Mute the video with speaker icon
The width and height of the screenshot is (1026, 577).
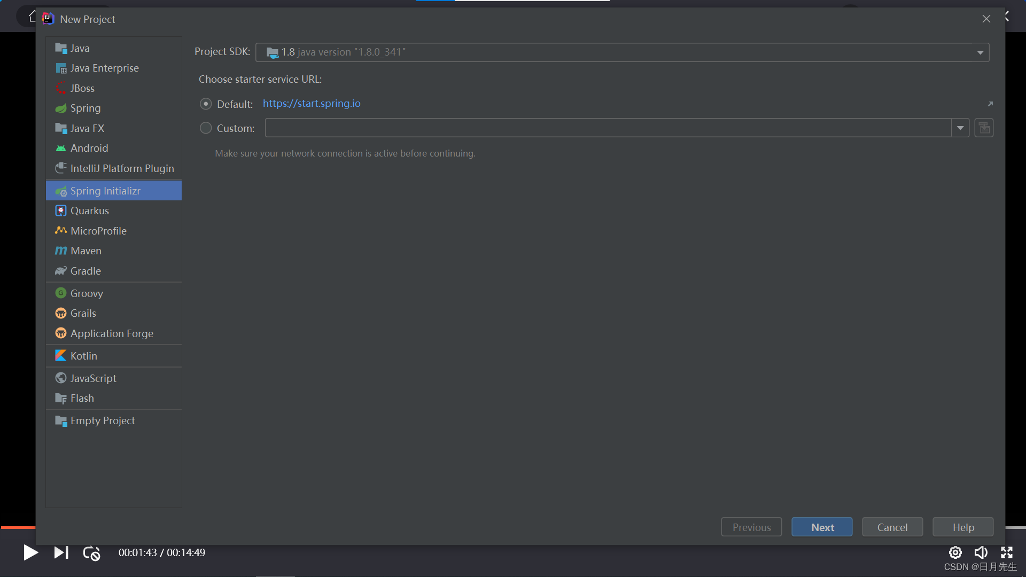click(981, 552)
